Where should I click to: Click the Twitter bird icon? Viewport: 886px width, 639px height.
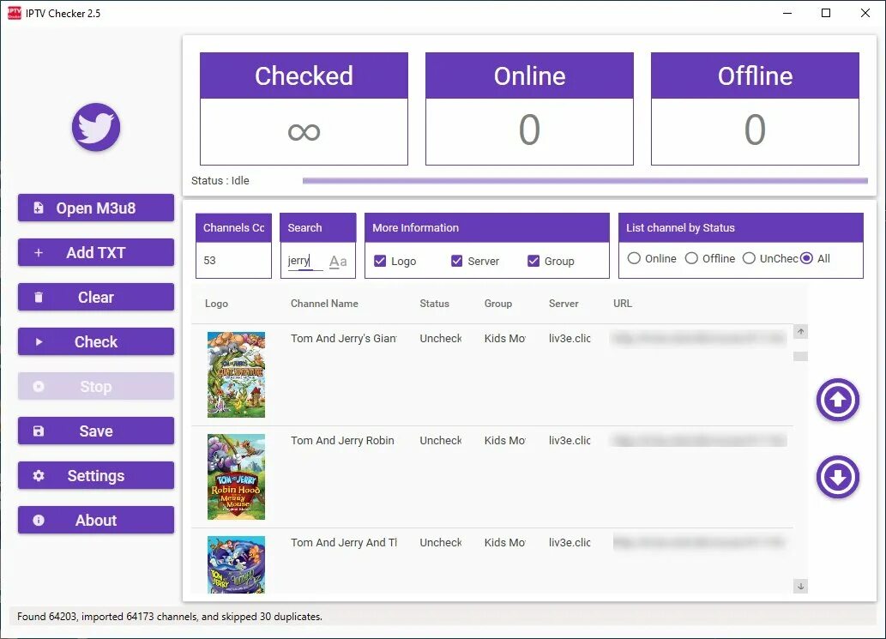point(95,127)
